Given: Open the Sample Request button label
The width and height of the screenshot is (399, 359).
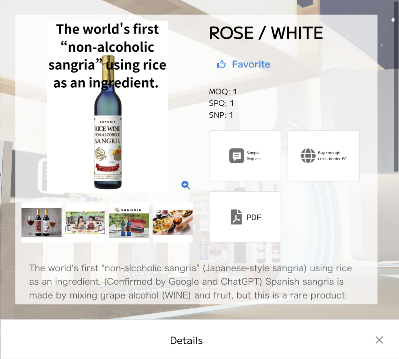Looking at the screenshot, I should coord(253,156).
